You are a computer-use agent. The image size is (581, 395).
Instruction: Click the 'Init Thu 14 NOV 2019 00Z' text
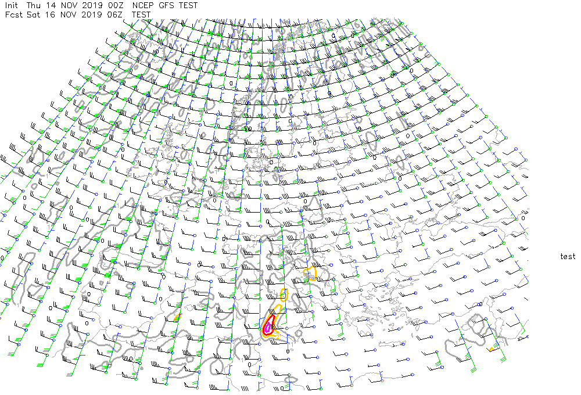click(x=66, y=6)
